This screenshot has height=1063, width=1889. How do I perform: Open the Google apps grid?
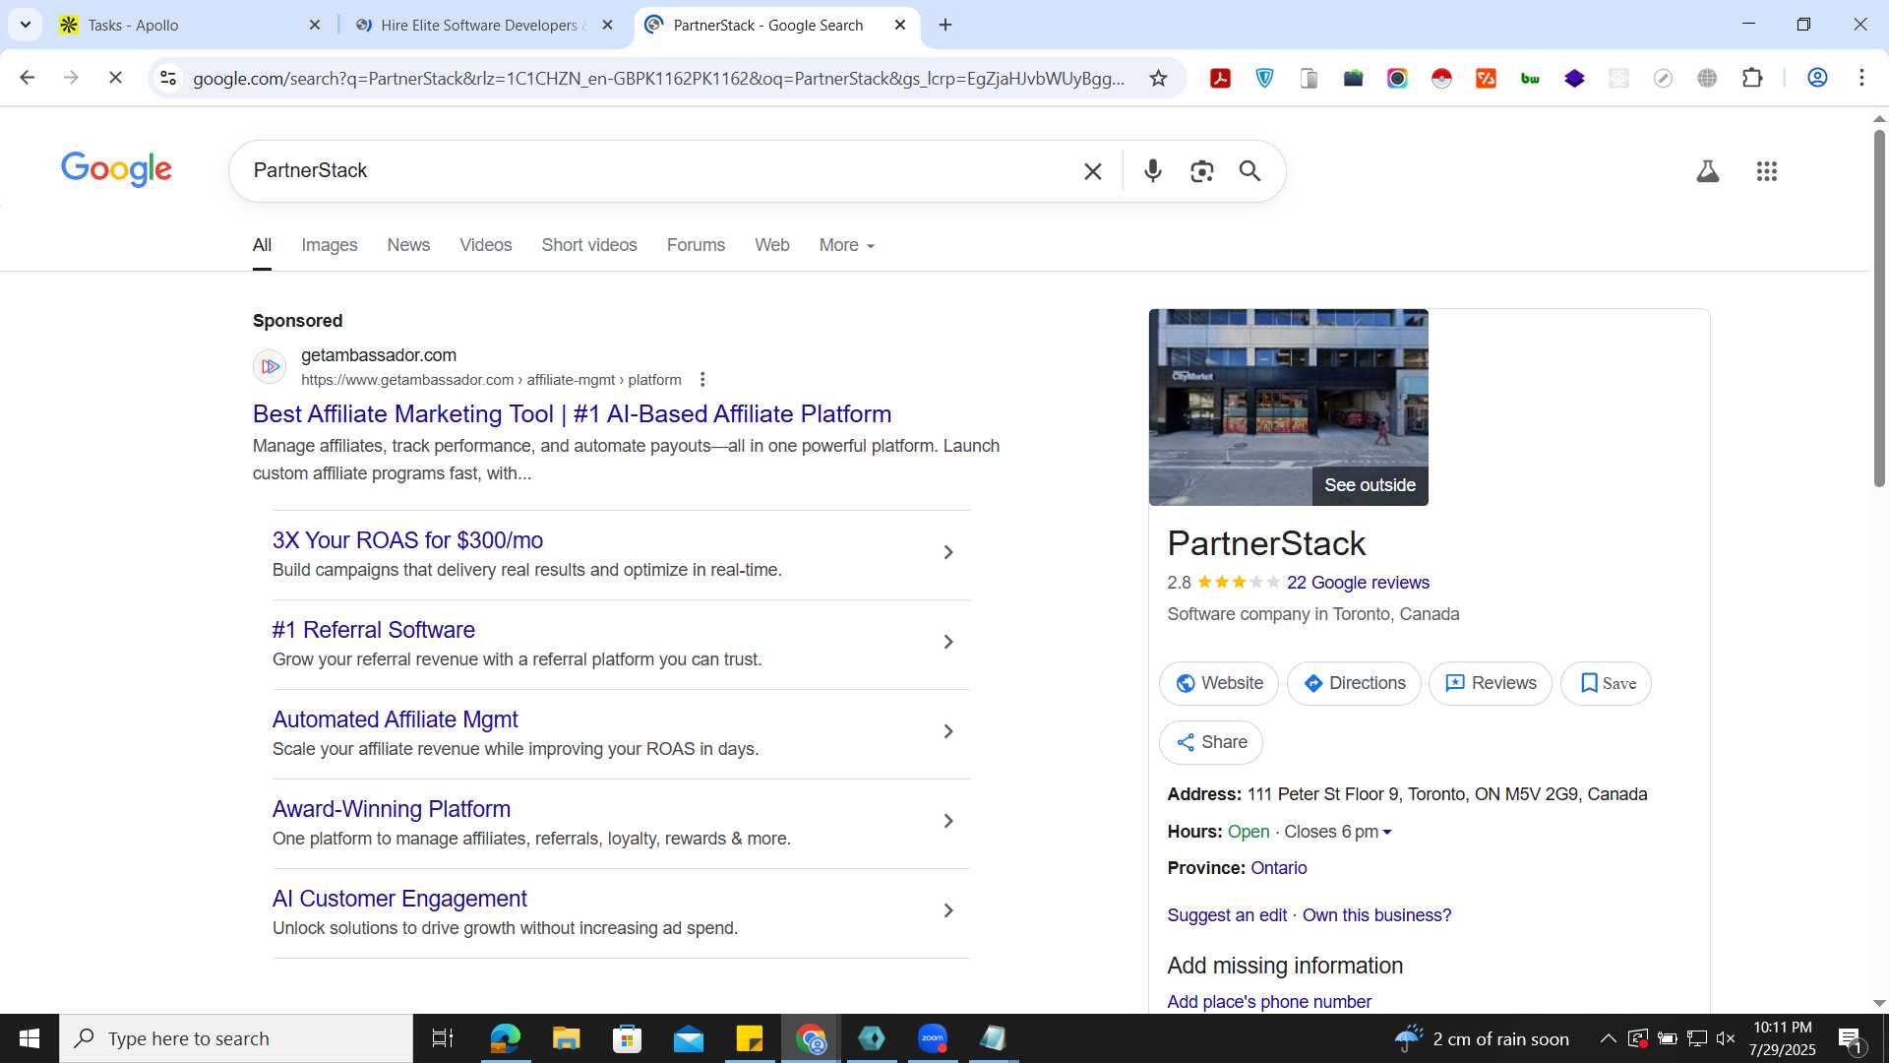coord(1767,171)
